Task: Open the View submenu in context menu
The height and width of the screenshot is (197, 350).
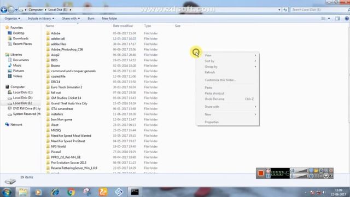Action: (x=227, y=55)
